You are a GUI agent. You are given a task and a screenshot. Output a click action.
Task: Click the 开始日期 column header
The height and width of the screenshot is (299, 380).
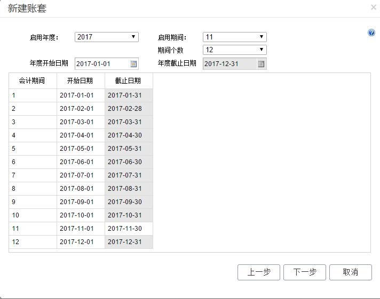[81, 80]
